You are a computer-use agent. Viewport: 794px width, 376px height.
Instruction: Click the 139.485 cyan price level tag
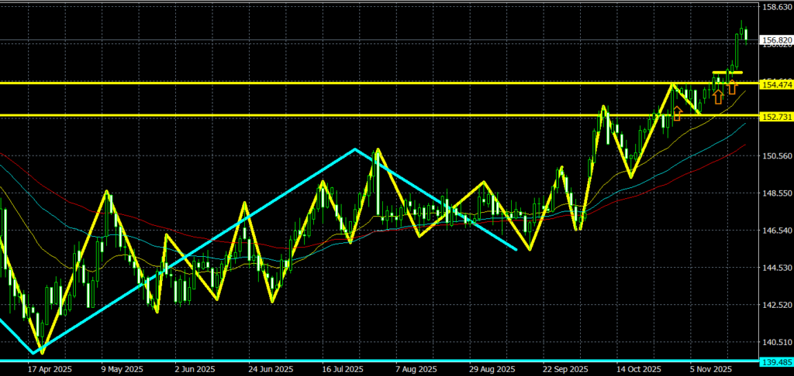(x=777, y=361)
